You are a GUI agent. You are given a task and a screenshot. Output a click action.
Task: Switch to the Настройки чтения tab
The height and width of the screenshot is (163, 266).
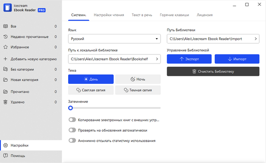[x=109, y=15]
